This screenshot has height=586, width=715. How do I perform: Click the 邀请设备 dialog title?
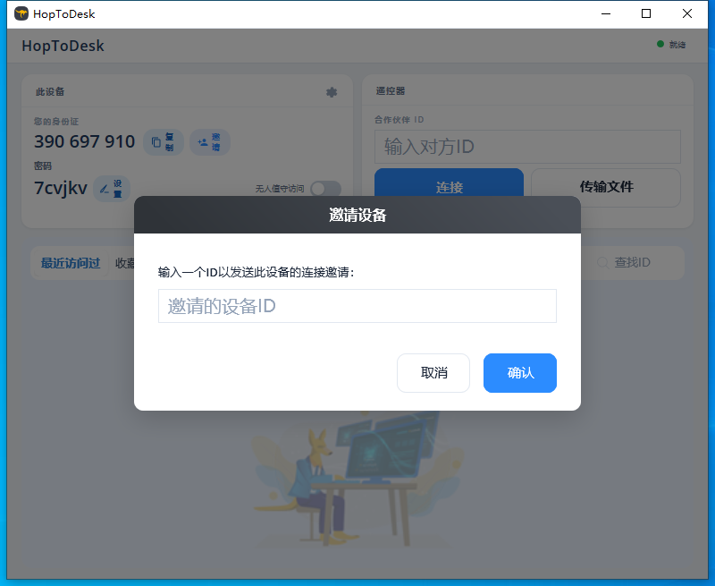357,215
